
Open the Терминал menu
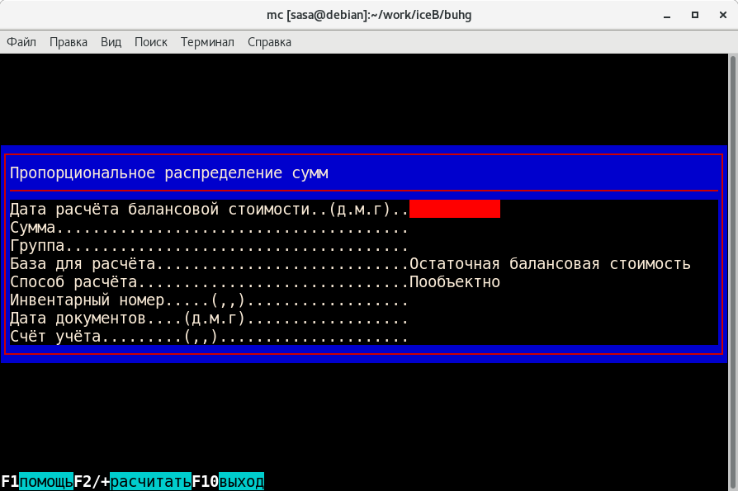point(207,42)
